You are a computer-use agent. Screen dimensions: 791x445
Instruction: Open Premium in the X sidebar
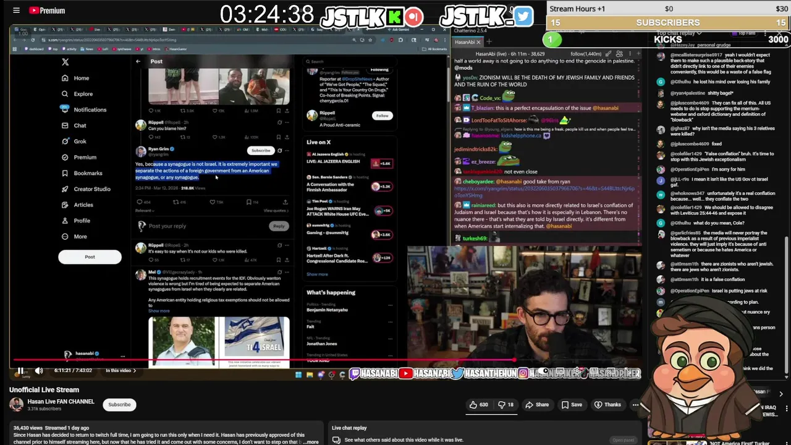coord(79,157)
